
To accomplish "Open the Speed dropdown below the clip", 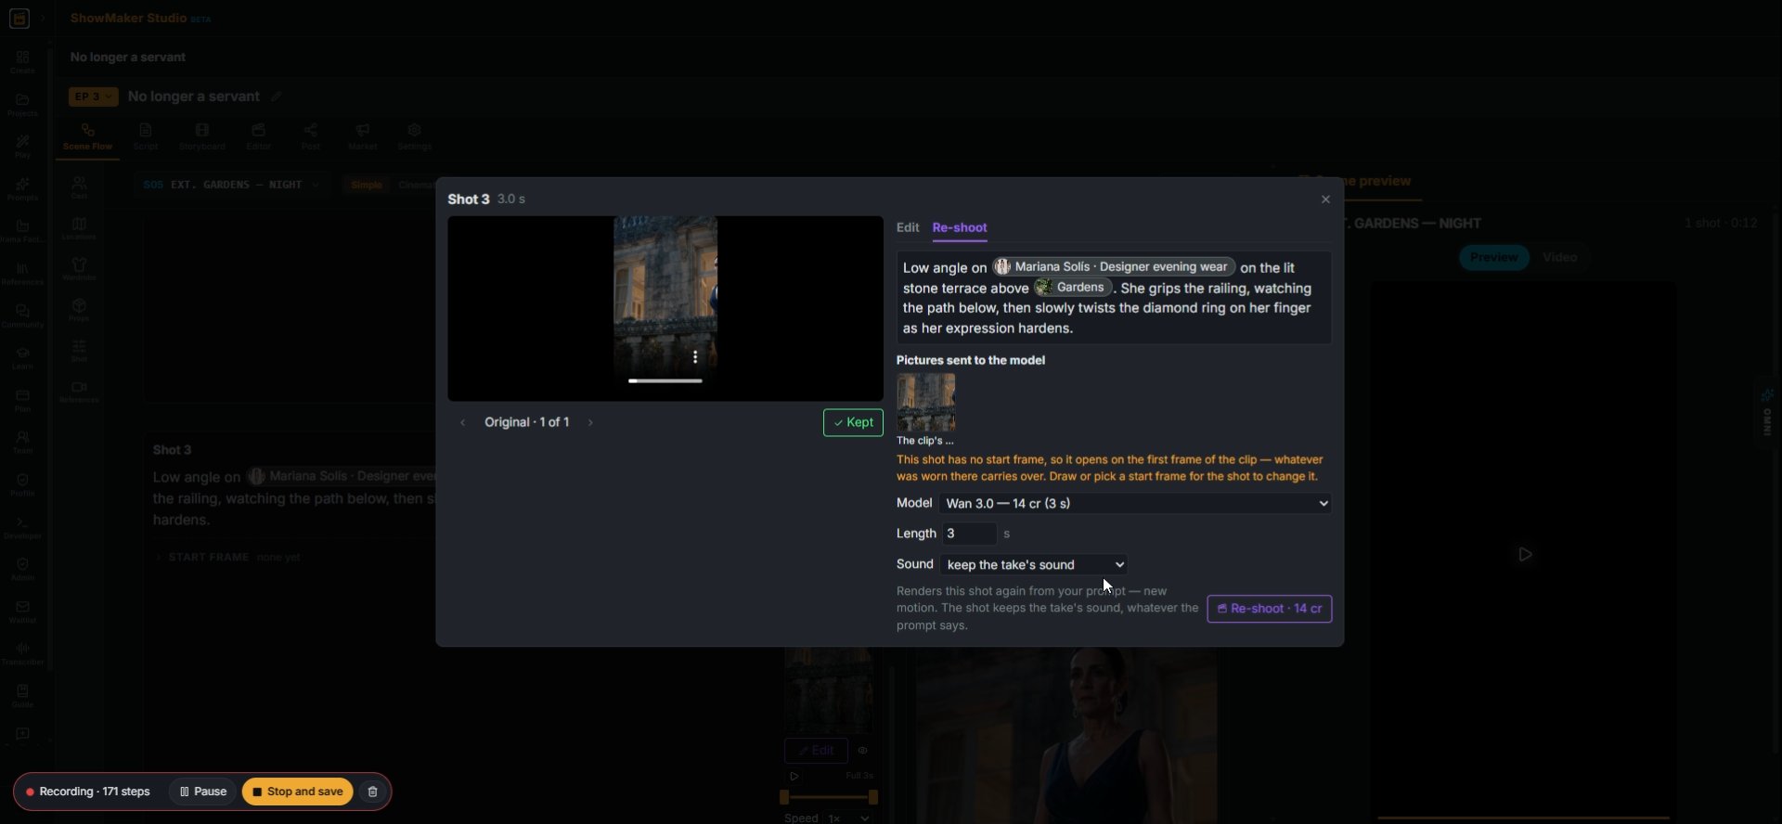I will pos(848,818).
